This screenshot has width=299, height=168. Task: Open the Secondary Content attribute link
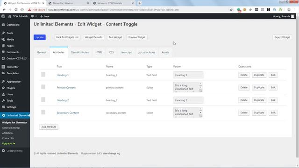[x=68, y=113]
